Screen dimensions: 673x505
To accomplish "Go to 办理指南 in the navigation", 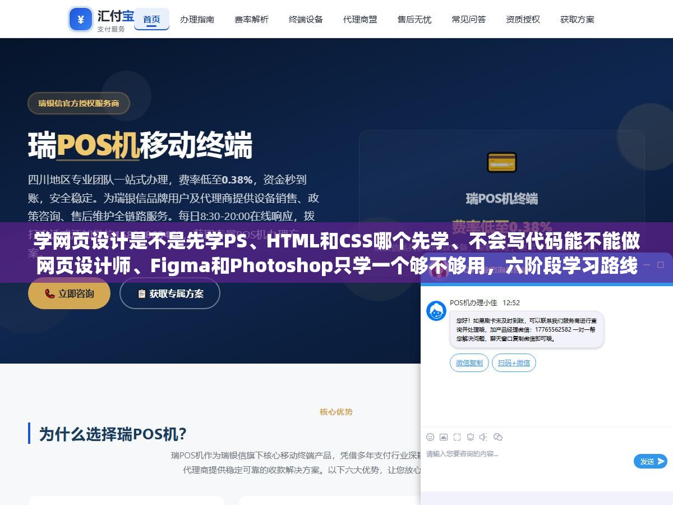I will point(197,19).
